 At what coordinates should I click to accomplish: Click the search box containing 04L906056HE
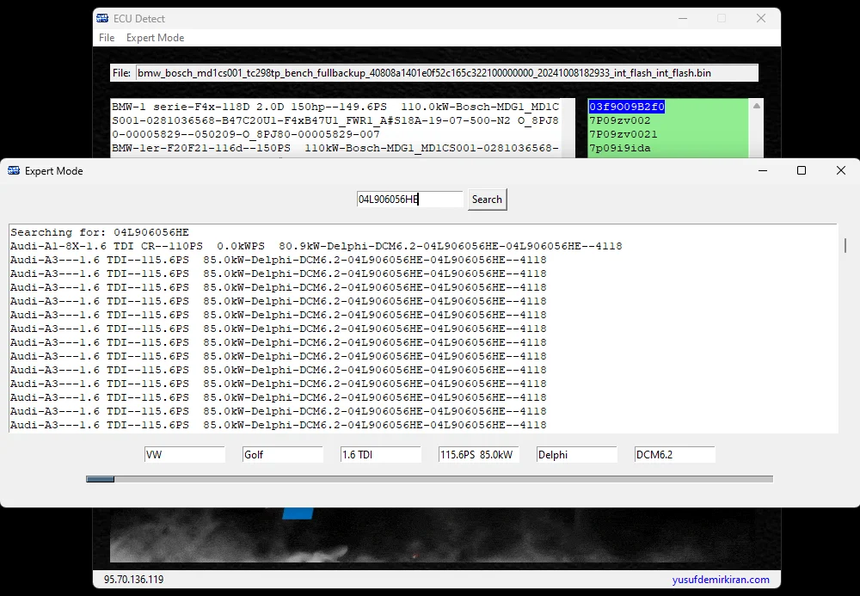click(409, 200)
